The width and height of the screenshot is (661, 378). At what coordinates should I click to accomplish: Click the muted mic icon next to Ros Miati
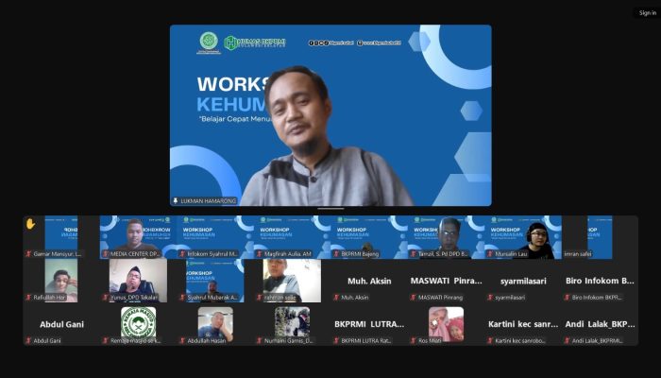point(415,340)
